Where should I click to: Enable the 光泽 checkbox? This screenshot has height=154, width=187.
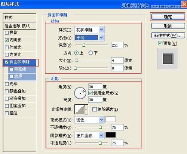coord(7,84)
